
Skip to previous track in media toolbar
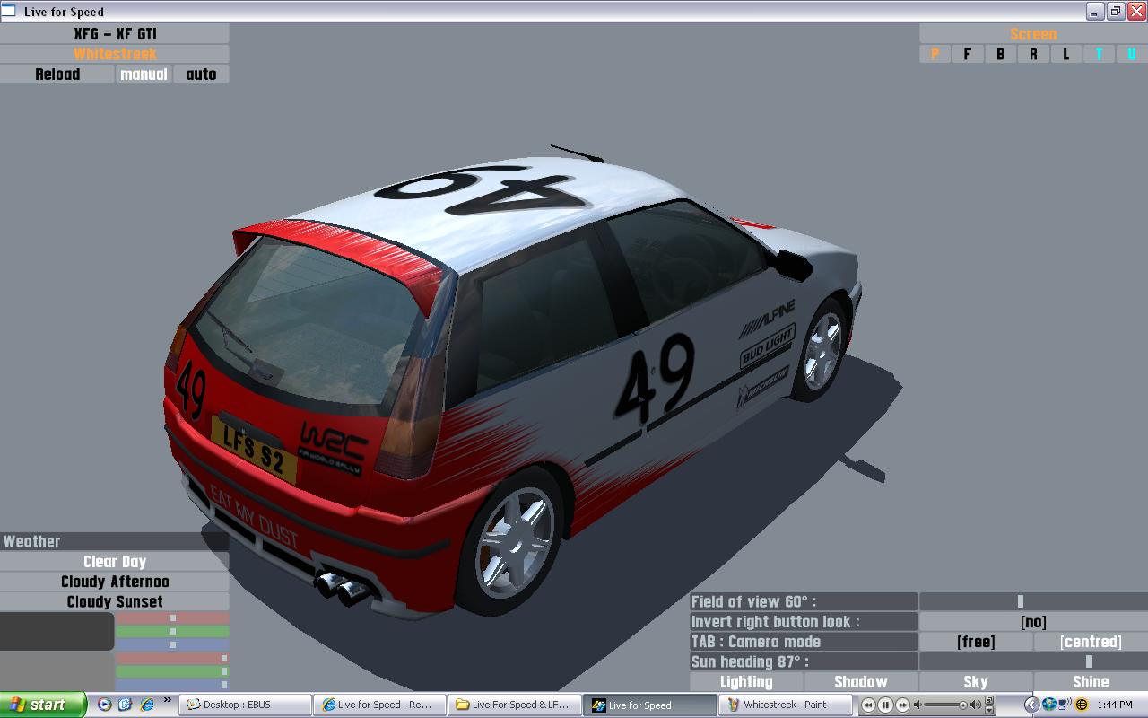click(x=868, y=705)
